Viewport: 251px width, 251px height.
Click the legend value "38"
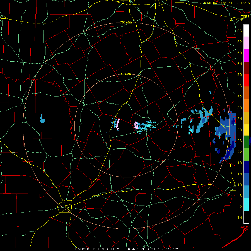[x=240, y=108]
